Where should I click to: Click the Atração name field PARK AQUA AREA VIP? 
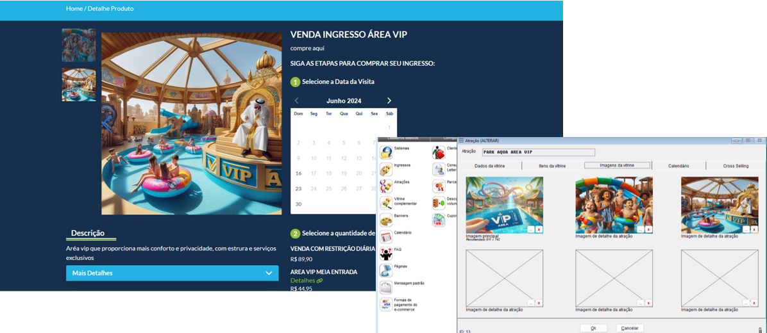point(538,152)
